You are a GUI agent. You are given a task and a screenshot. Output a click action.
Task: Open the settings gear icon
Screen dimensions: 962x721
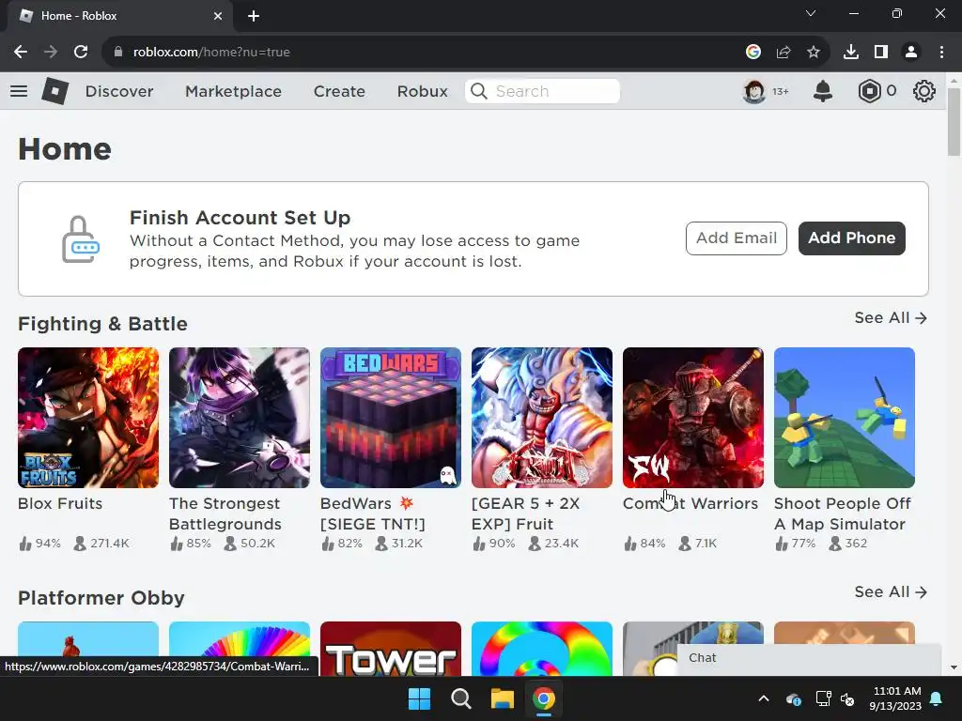(x=924, y=91)
